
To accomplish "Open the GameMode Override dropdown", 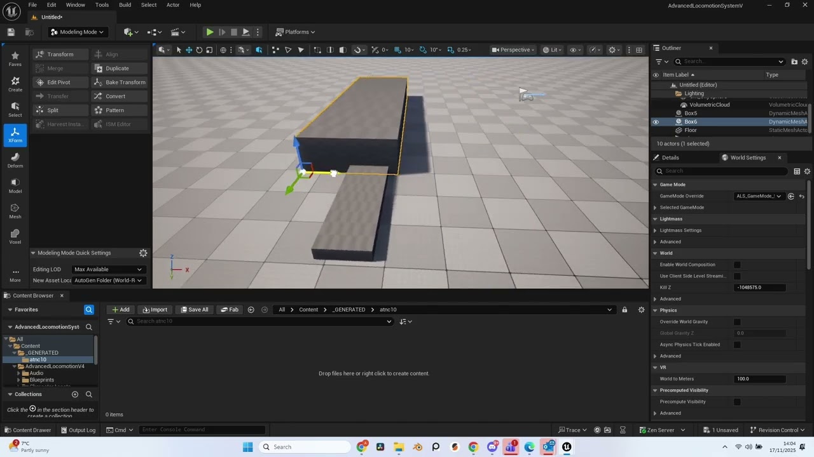I will click(759, 196).
